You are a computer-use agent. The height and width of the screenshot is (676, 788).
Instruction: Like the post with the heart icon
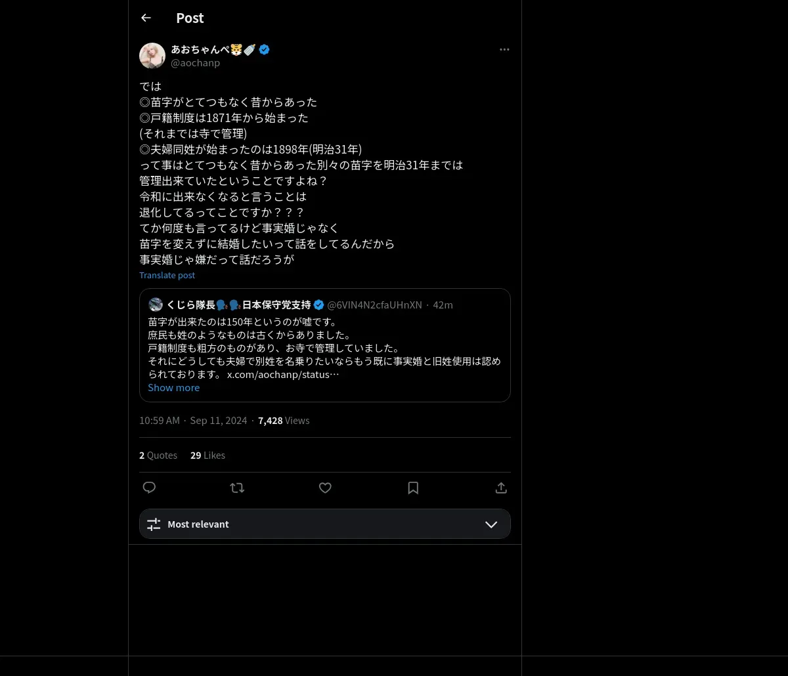325,488
